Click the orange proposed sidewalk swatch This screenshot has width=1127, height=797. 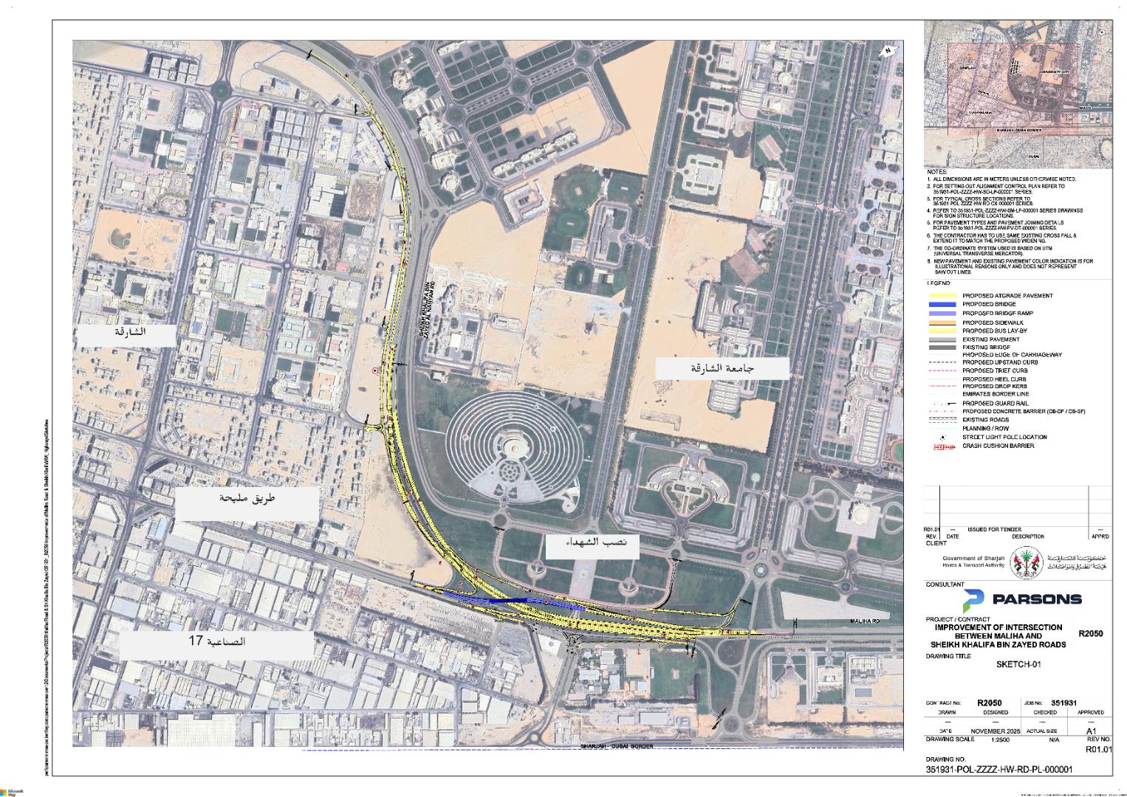pyautogui.click(x=942, y=322)
